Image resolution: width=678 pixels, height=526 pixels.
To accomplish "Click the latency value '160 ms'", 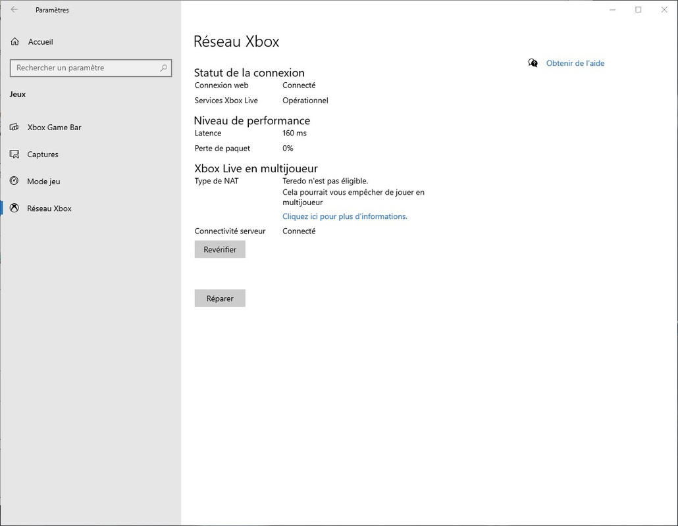I will 294,133.
